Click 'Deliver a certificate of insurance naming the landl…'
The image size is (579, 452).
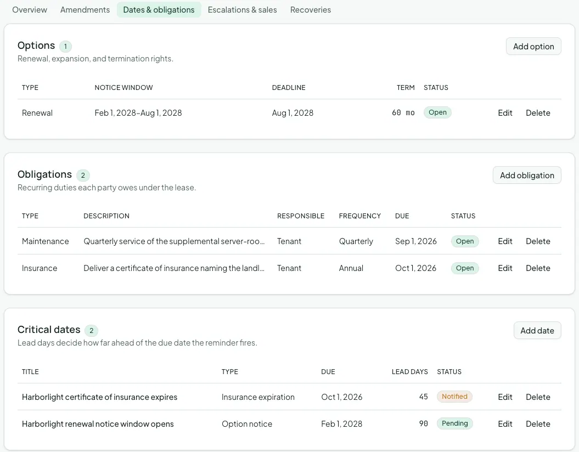pos(174,268)
